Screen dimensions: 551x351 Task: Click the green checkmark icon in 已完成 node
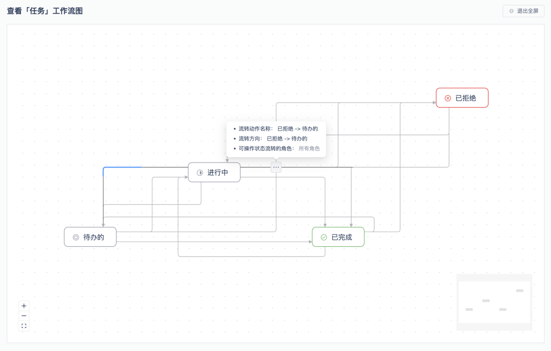tap(323, 237)
